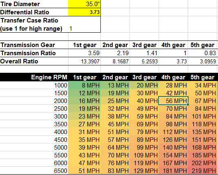This screenshot has height=175, width=218.
Task: Select the Tire Diameter value cell 35.0"
Action: pyautogui.click(x=84, y=4)
